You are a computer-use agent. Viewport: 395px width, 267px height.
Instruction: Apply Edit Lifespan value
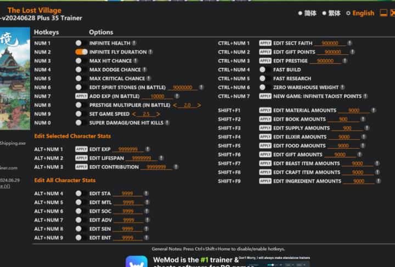(x=81, y=158)
